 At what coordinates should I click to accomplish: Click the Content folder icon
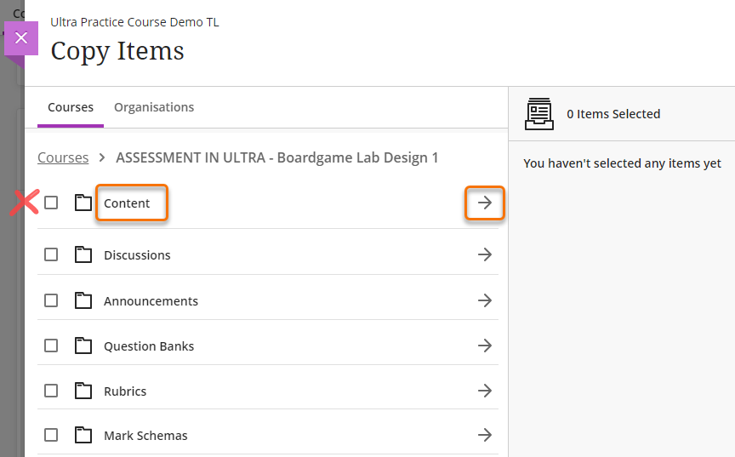83,203
